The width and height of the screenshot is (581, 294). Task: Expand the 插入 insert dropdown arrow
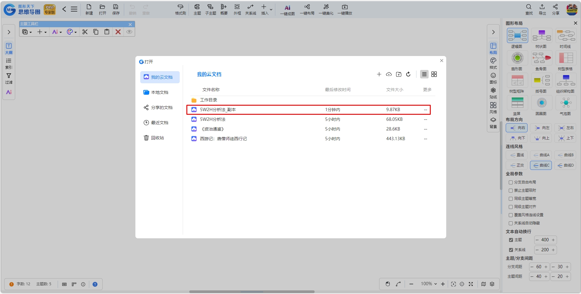[271, 10]
